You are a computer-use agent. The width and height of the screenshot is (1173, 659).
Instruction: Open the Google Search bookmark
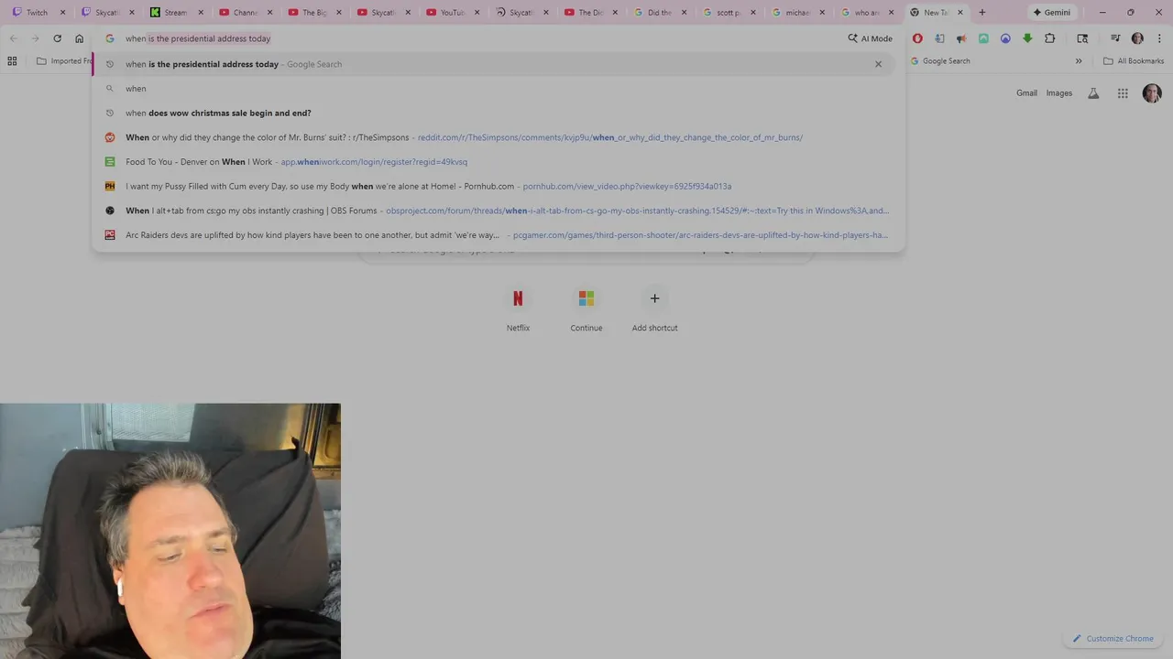coord(940,61)
